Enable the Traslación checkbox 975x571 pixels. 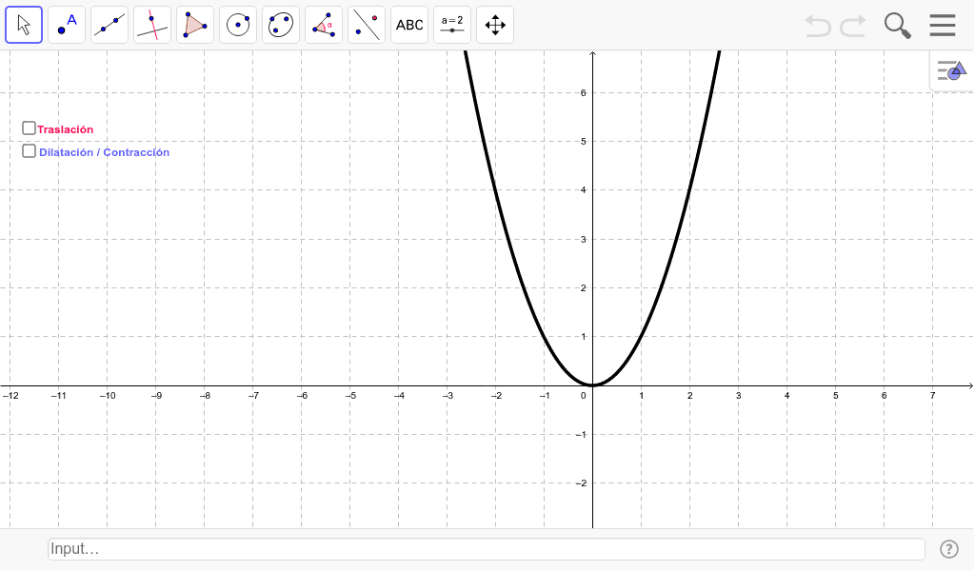coord(29,128)
